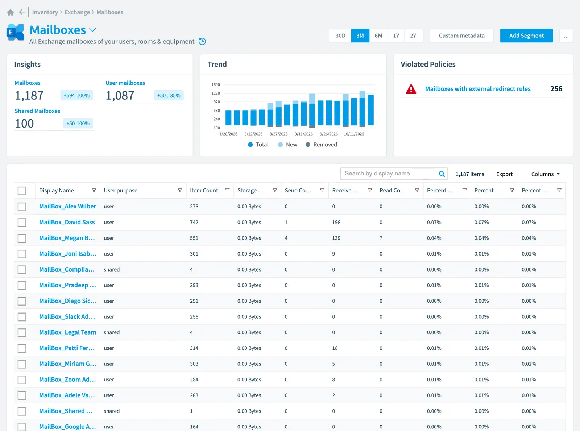Image resolution: width=580 pixels, height=431 pixels.
Task: Click the red warning triangle icon
Action: [x=411, y=89]
